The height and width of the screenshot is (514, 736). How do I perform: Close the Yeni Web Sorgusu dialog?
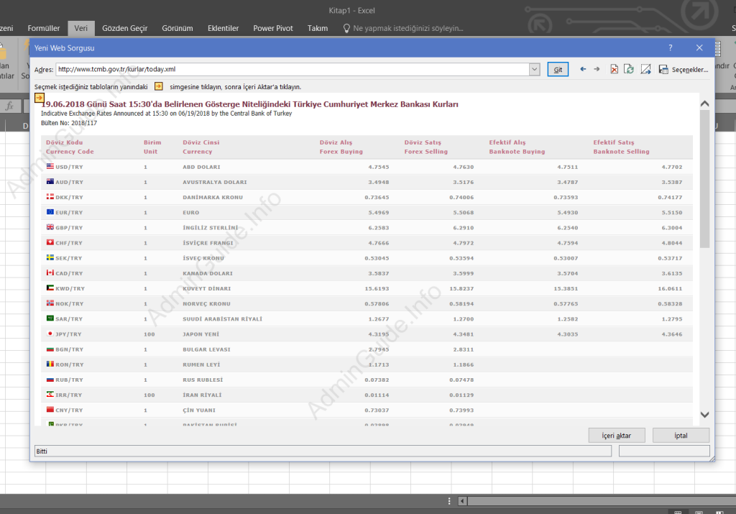point(699,48)
